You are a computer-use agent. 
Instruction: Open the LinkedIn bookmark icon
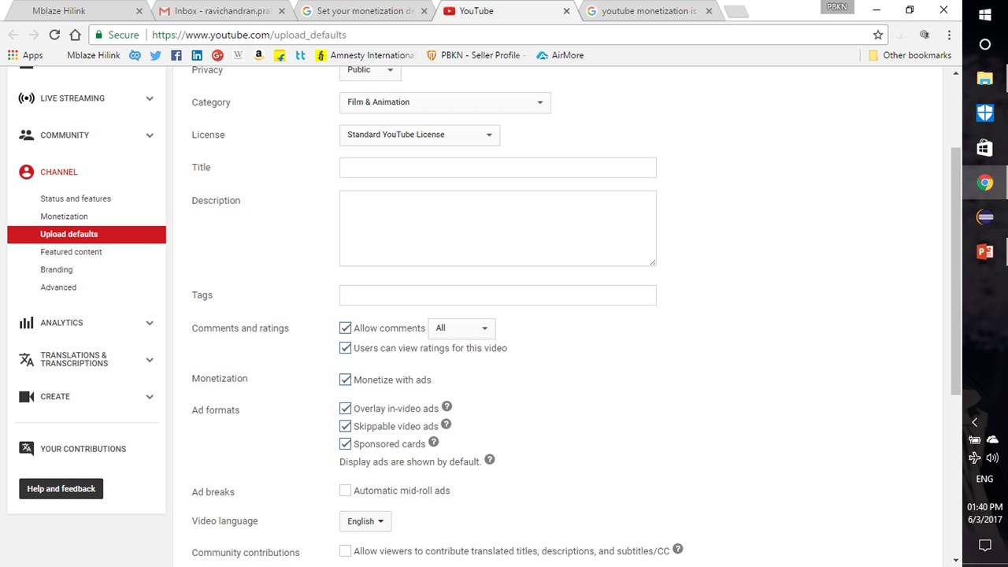coord(197,55)
